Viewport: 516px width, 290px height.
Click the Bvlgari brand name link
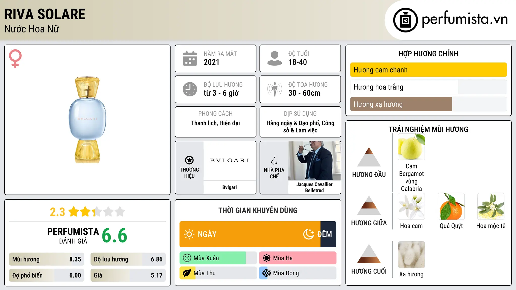tap(230, 187)
